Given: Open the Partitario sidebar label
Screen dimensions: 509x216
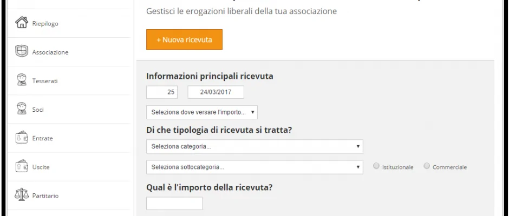Looking at the screenshot, I should (x=45, y=195).
